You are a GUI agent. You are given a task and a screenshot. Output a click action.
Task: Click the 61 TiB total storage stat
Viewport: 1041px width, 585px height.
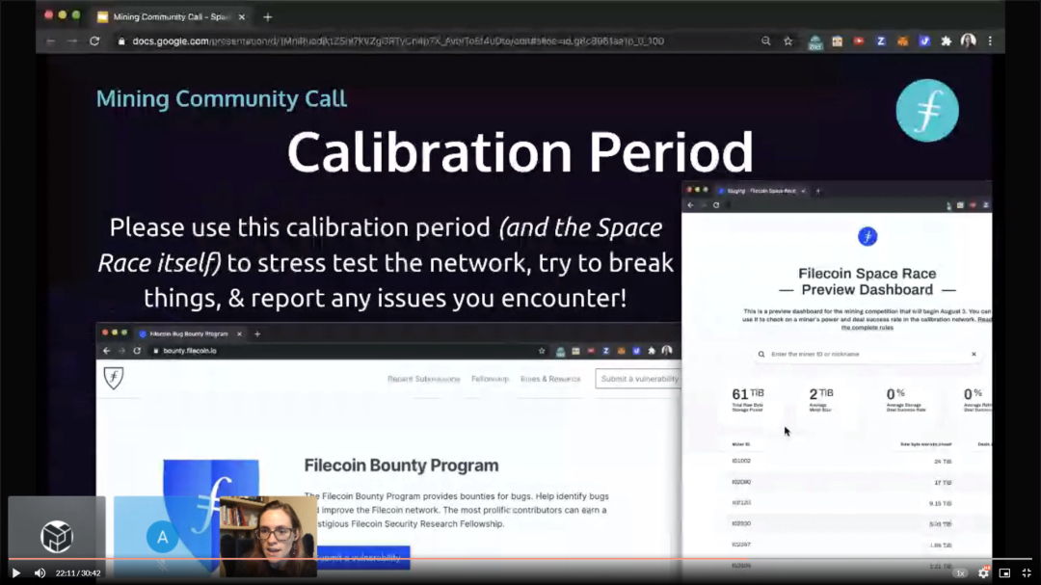(x=748, y=400)
